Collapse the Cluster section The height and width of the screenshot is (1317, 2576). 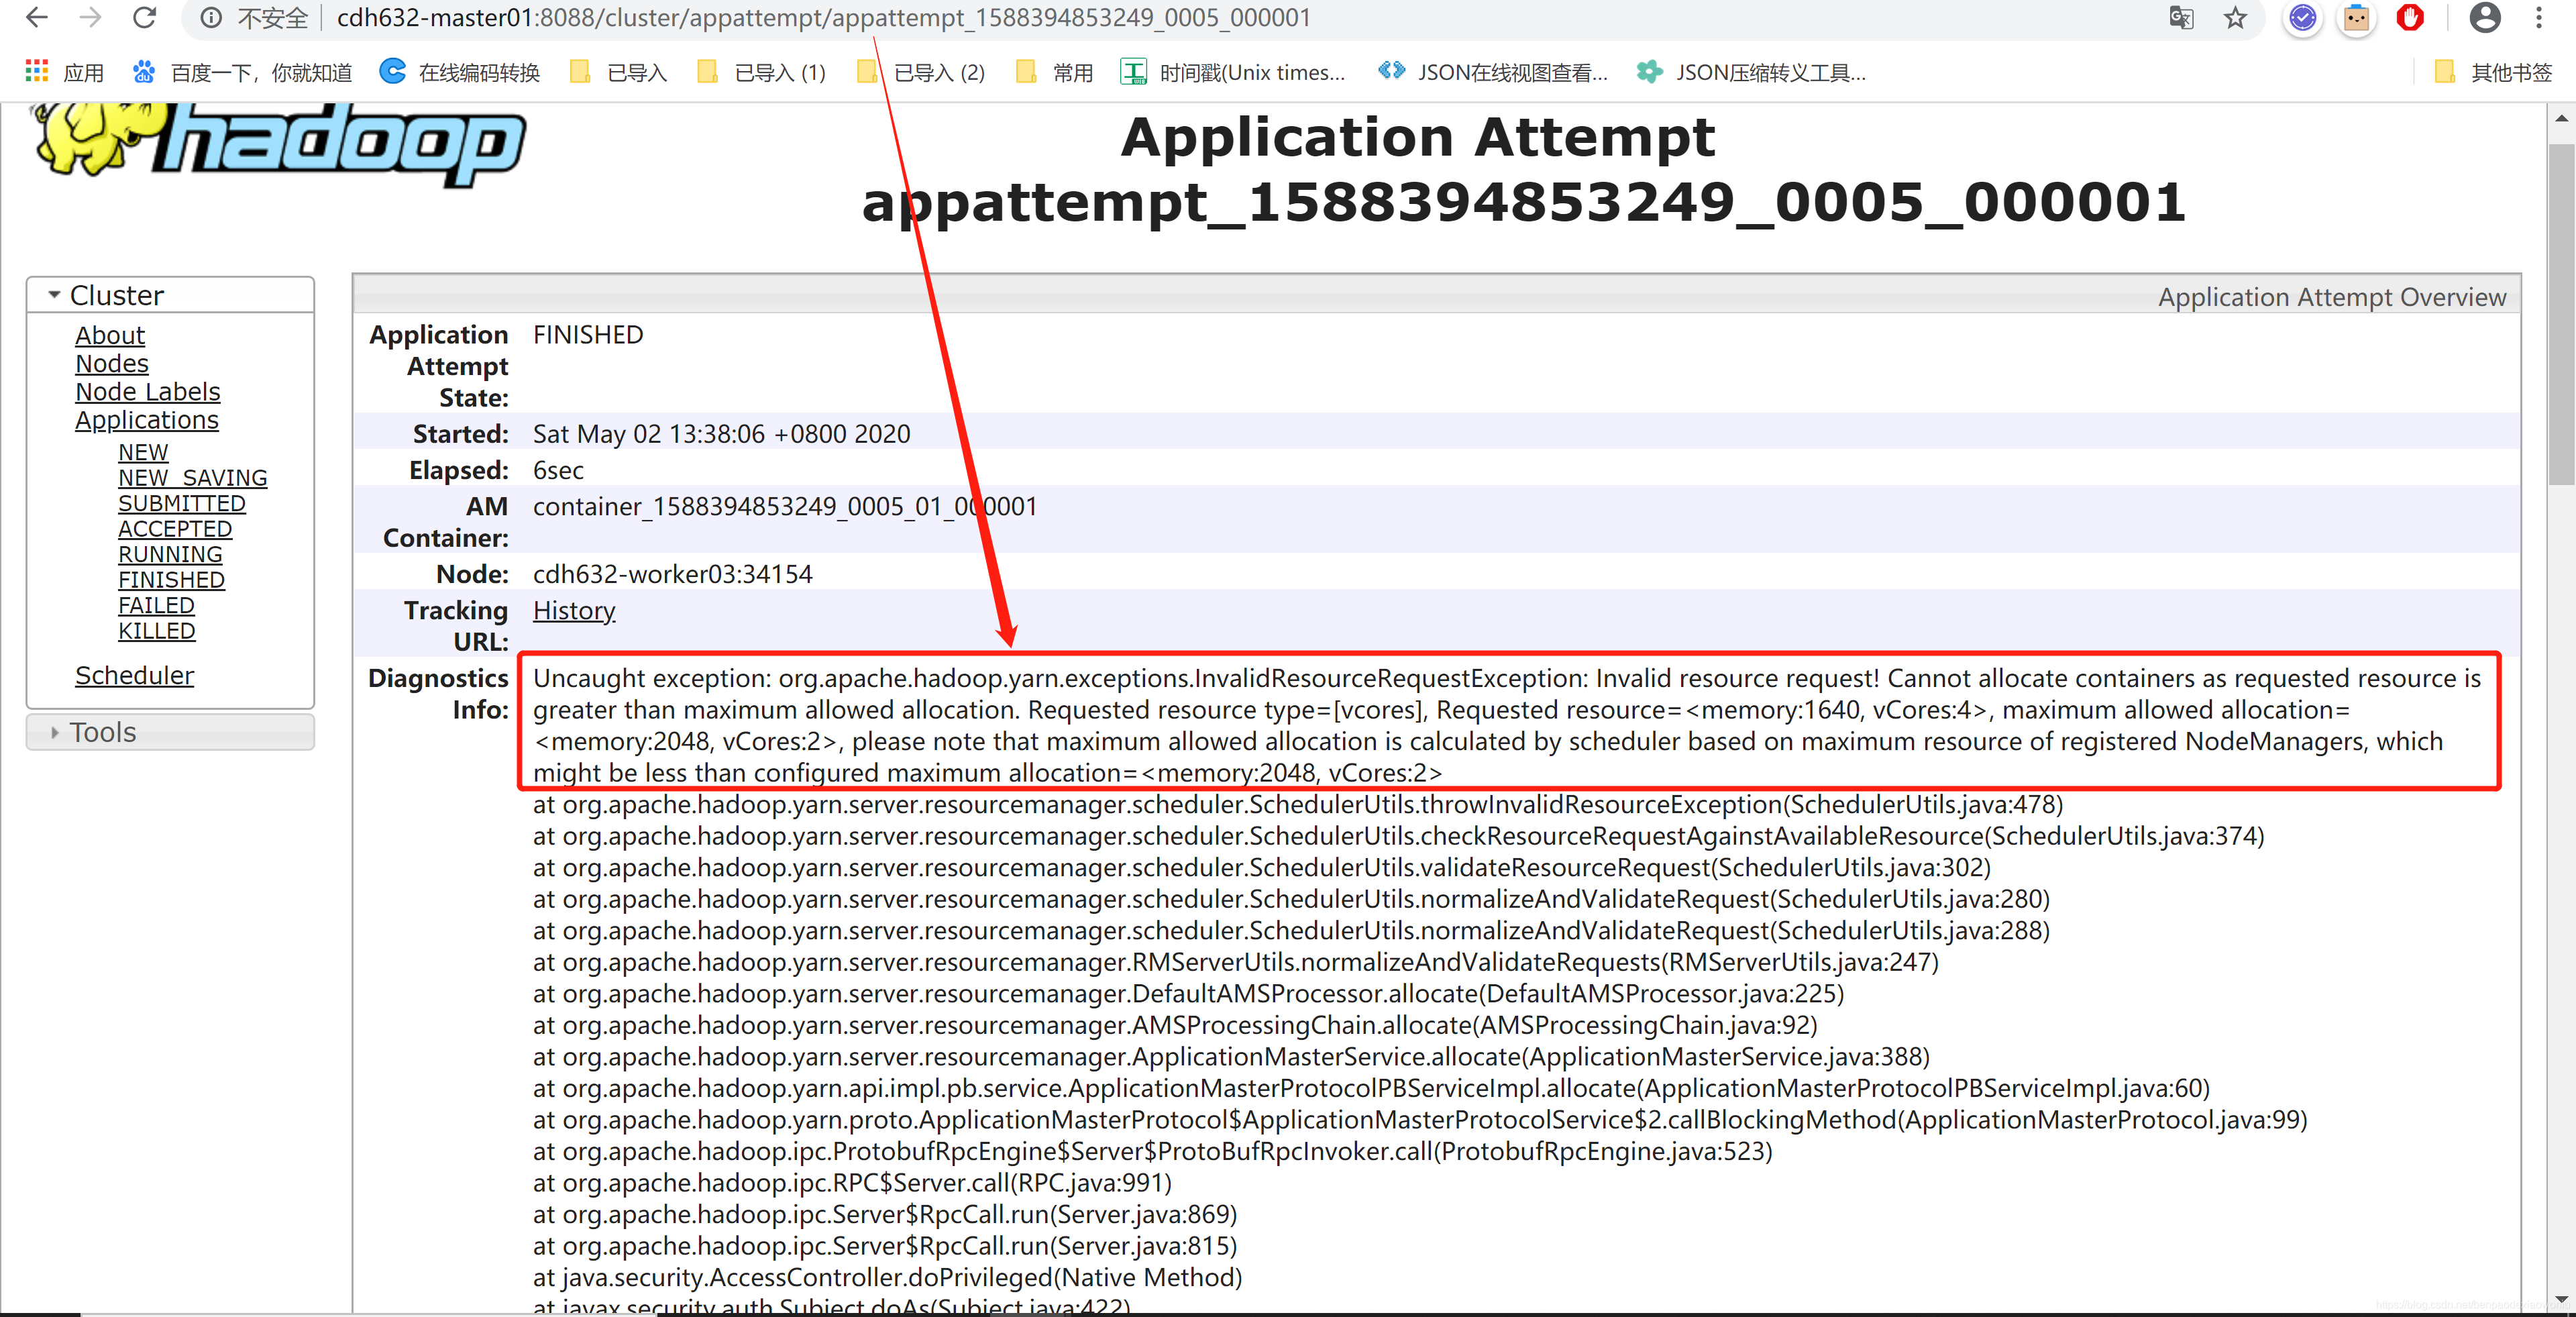coord(116,296)
